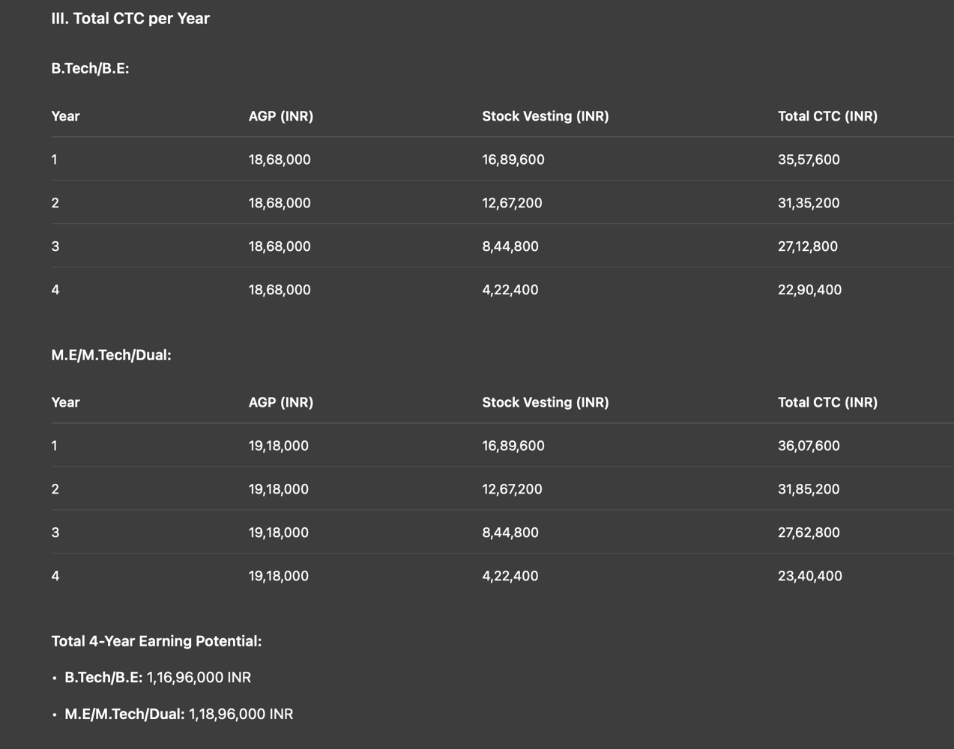The image size is (954, 749).
Task: Click Total CTC (INR) header in B.Tech/B.E table
Action: (827, 116)
